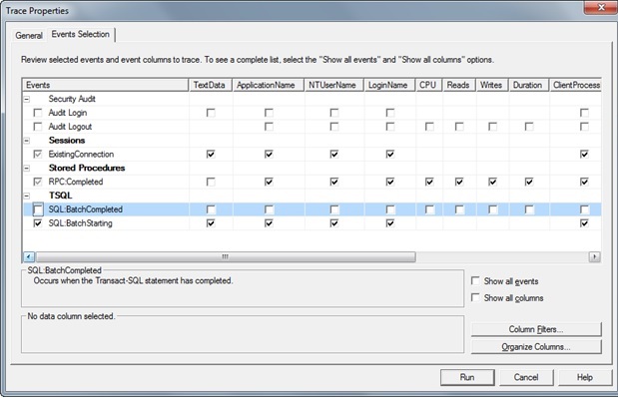618x398 pixels.
Task: Enable Show all columns option
Action: (475, 297)
